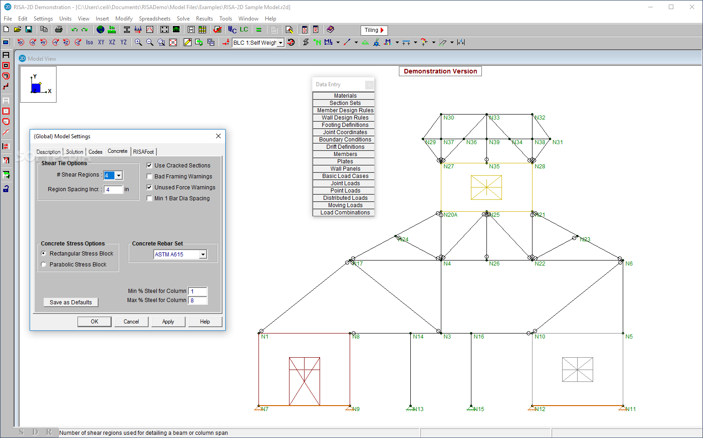Expand the arrow next to the distributed-load icon

(415, 42)
